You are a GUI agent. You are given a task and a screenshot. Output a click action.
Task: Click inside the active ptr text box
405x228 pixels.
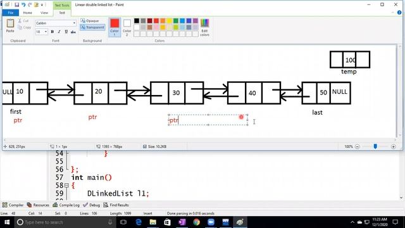(x=208, y=120)
